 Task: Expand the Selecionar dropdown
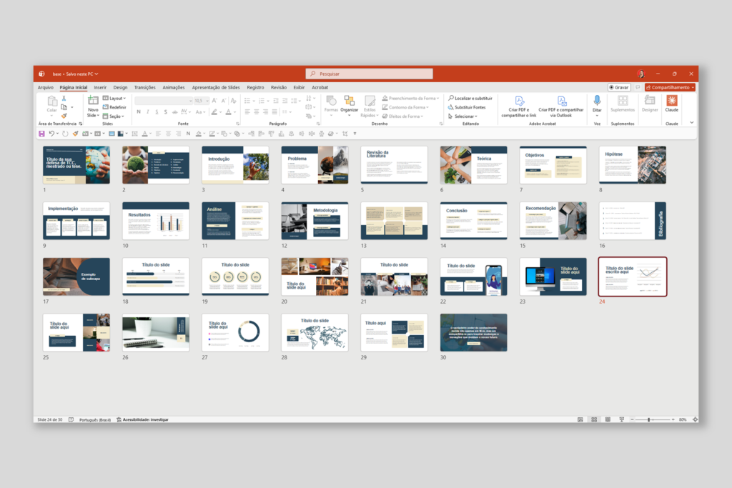(463, 116)
